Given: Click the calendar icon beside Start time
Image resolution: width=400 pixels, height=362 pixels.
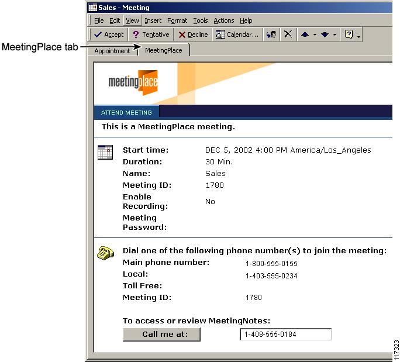Looking at the screenshot, I should pyautogui.click(x=105, y=152).
